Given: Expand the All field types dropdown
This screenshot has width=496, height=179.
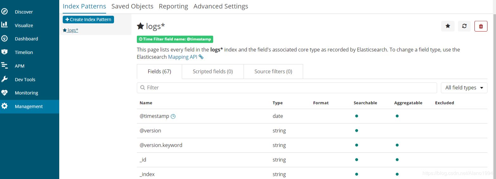Looking at the screenshot, I should tap(464, 88).
